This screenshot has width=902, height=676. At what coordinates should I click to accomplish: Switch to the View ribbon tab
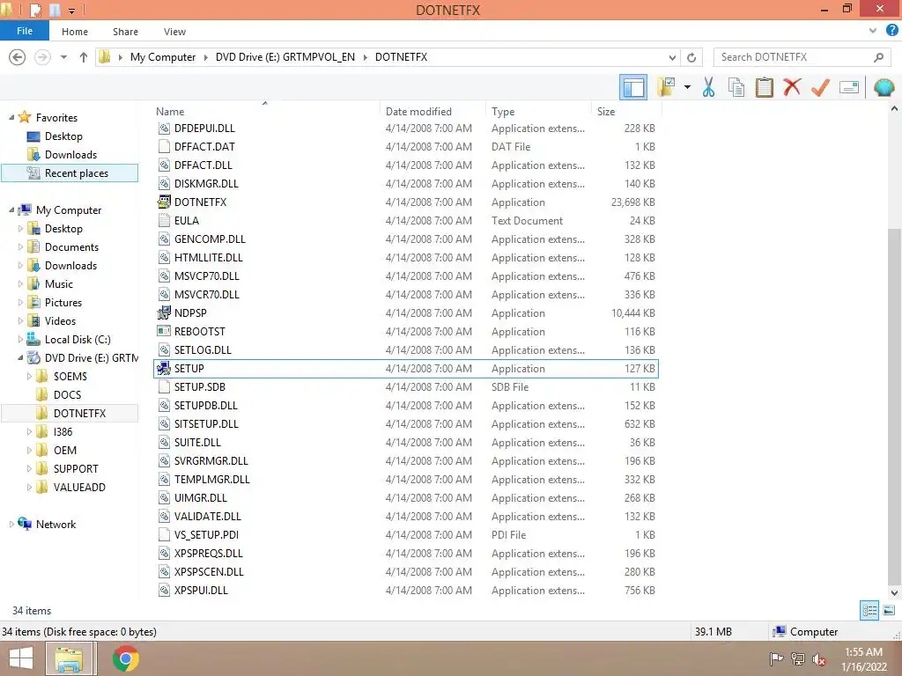tap(174, 32)
